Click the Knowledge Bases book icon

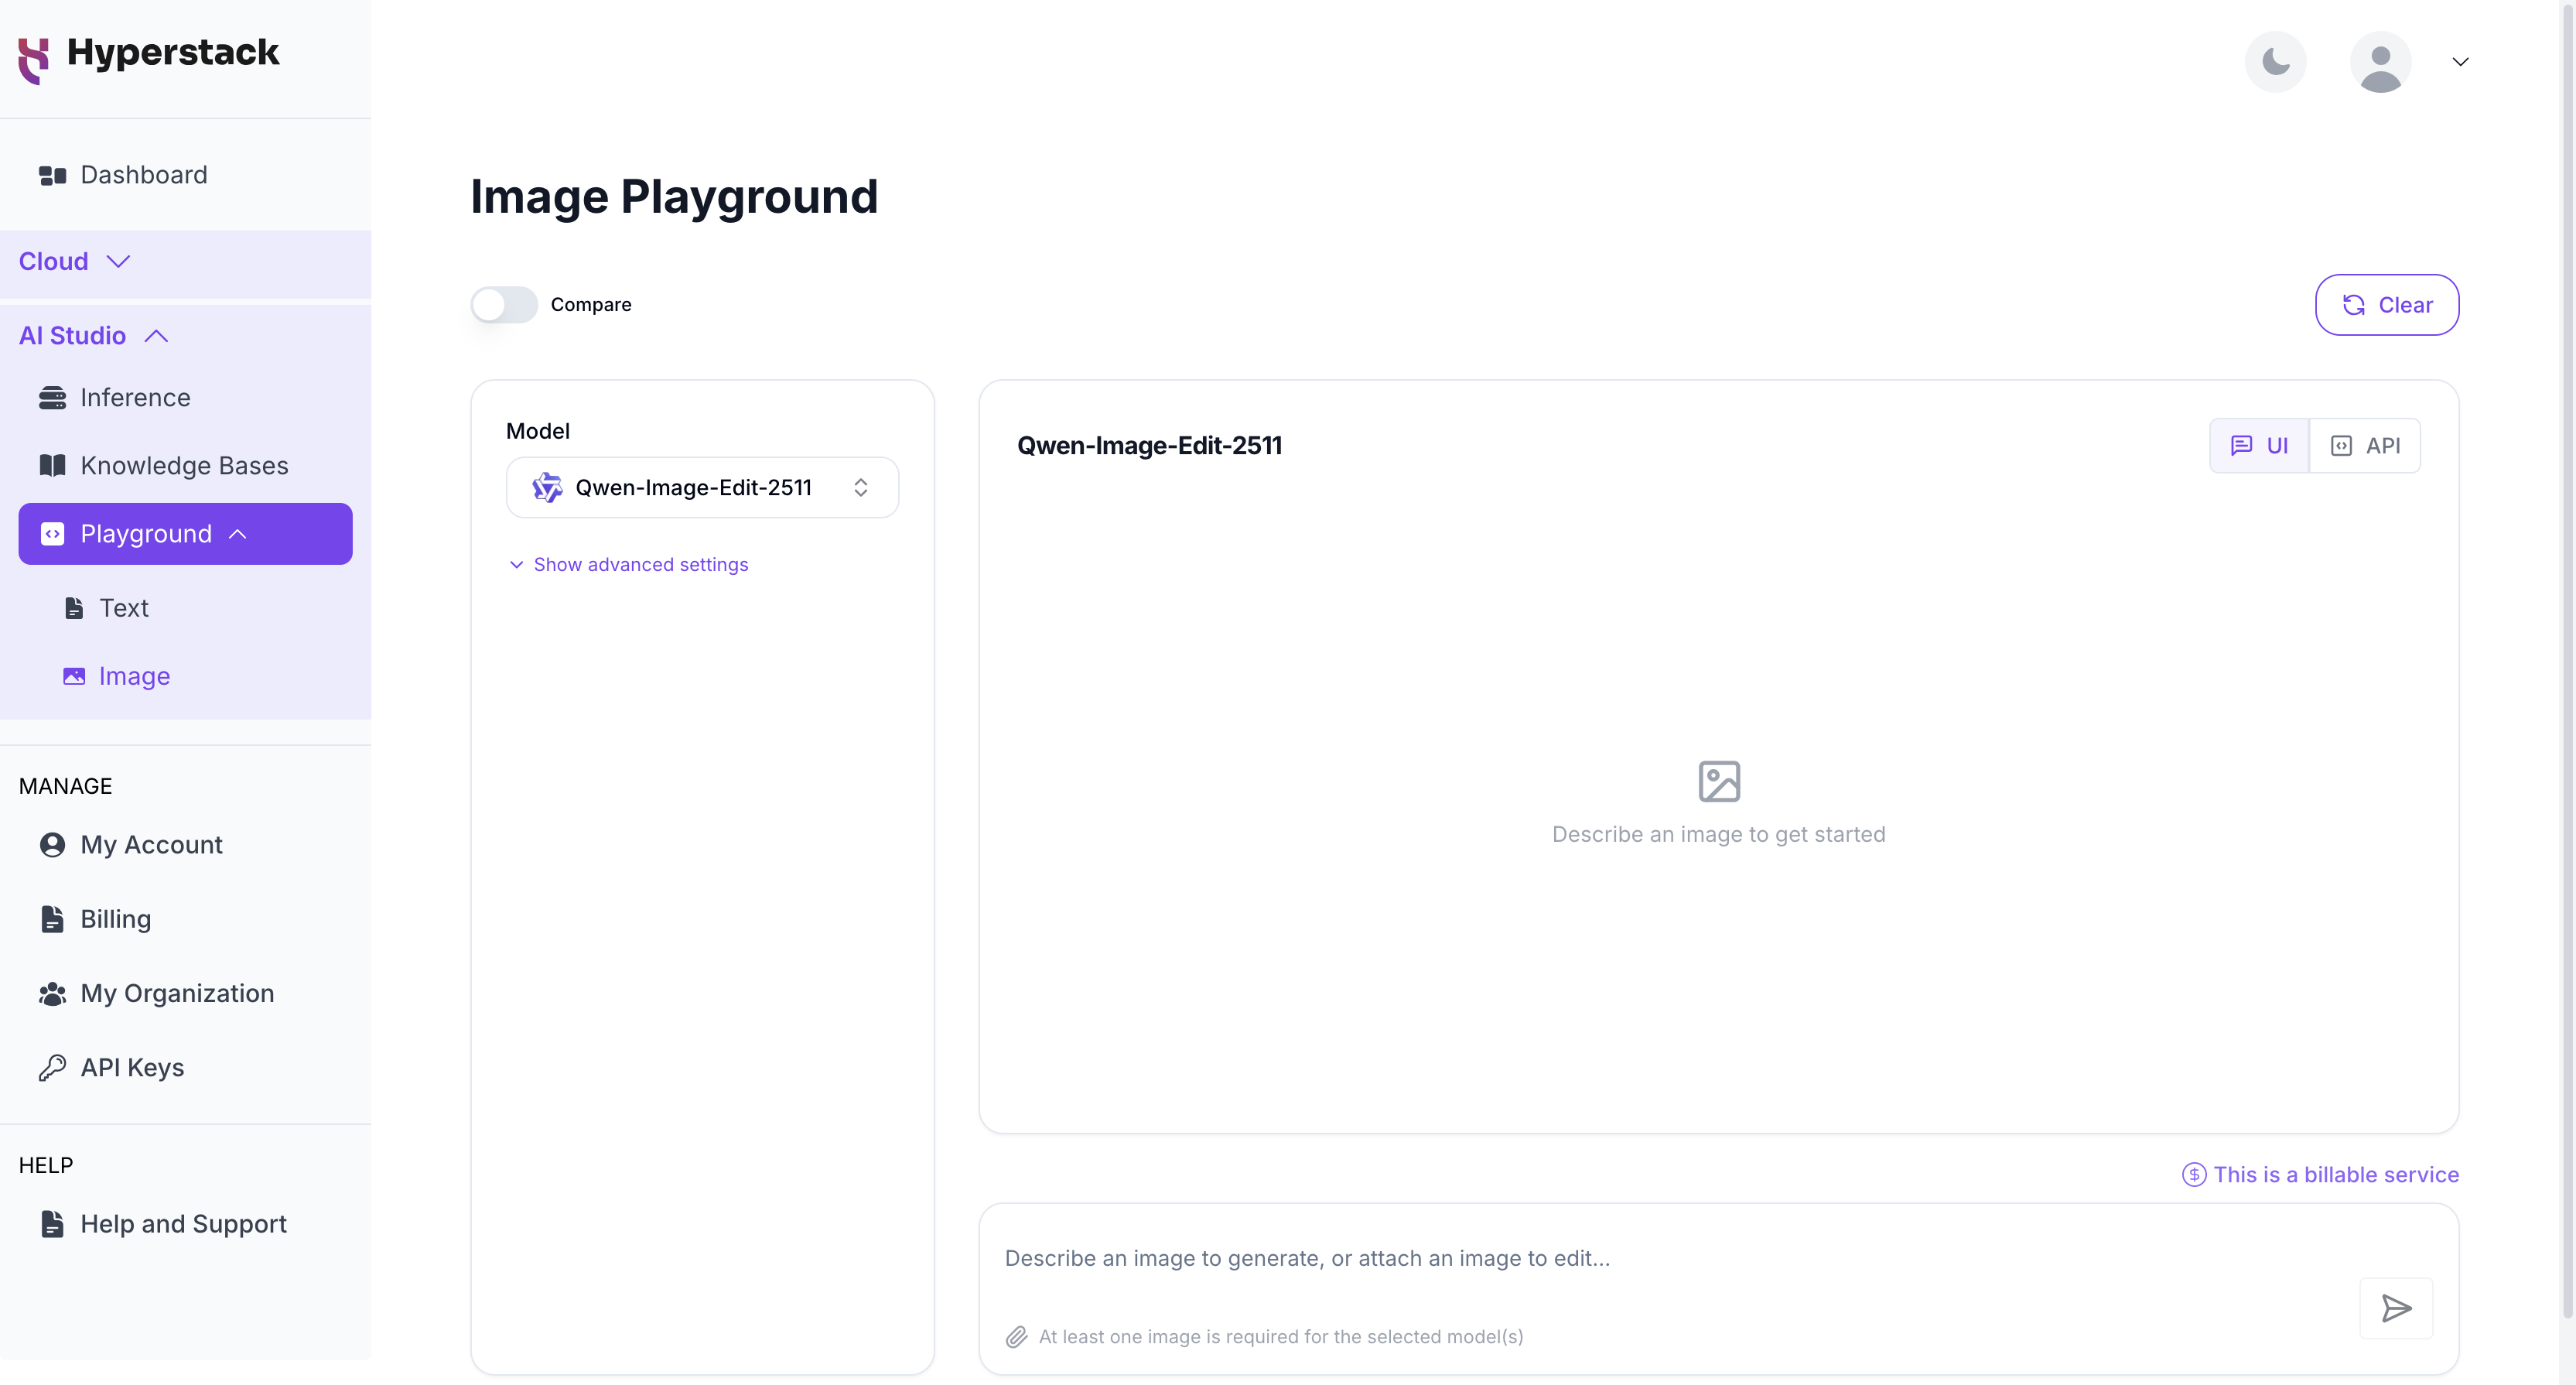(x=52, y=466)
